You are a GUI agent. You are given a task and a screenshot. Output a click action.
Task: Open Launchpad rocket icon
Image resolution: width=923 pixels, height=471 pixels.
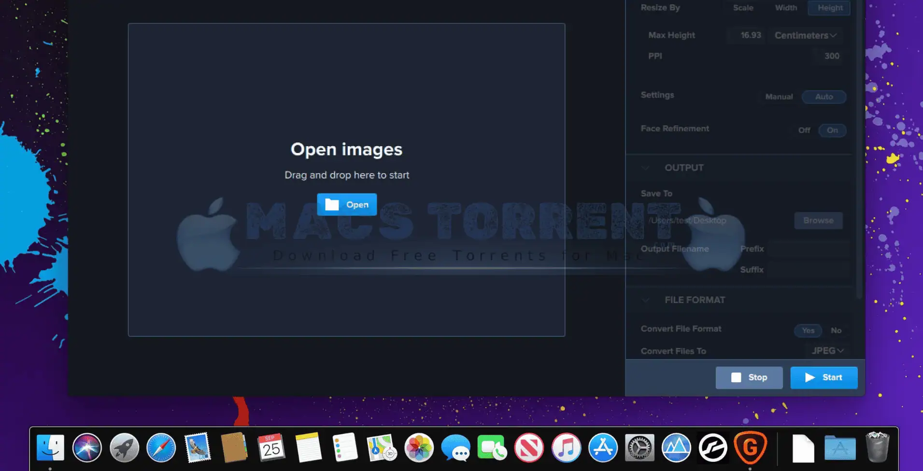coord(124,448)
